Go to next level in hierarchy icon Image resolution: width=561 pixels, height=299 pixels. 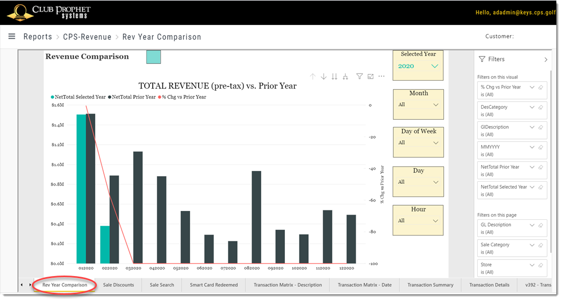tap(334, 77)
